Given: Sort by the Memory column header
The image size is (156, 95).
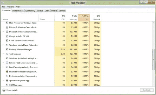Looking at the screenshot, I should tap(72, 18).
